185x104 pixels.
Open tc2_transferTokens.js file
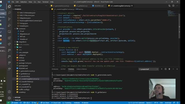coord(26,81)
